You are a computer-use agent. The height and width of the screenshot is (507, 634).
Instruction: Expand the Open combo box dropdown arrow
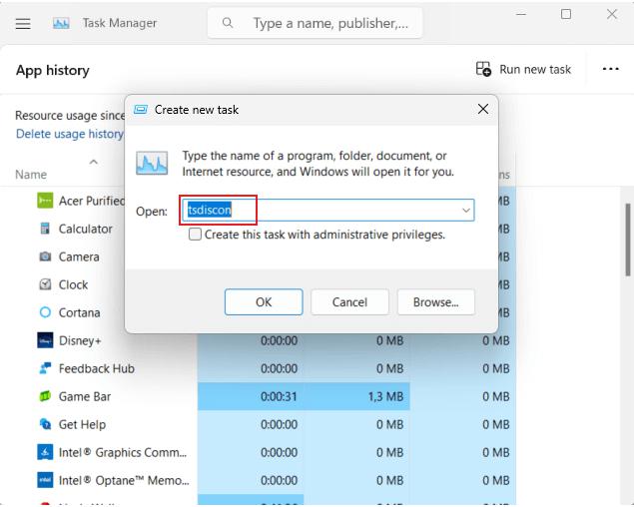tap(466, 211)
